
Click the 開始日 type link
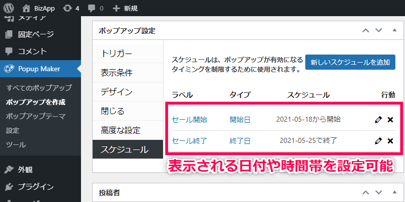click(x=240, y=120)
